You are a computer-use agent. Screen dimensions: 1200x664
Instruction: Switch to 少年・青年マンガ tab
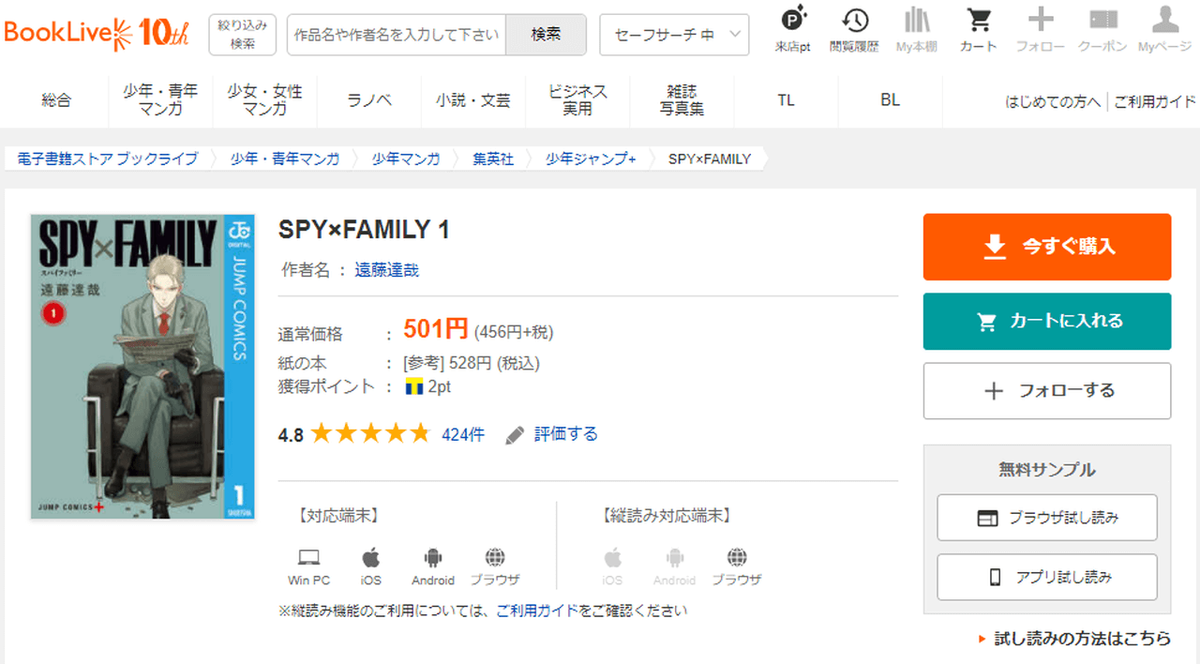pos(160,100)
